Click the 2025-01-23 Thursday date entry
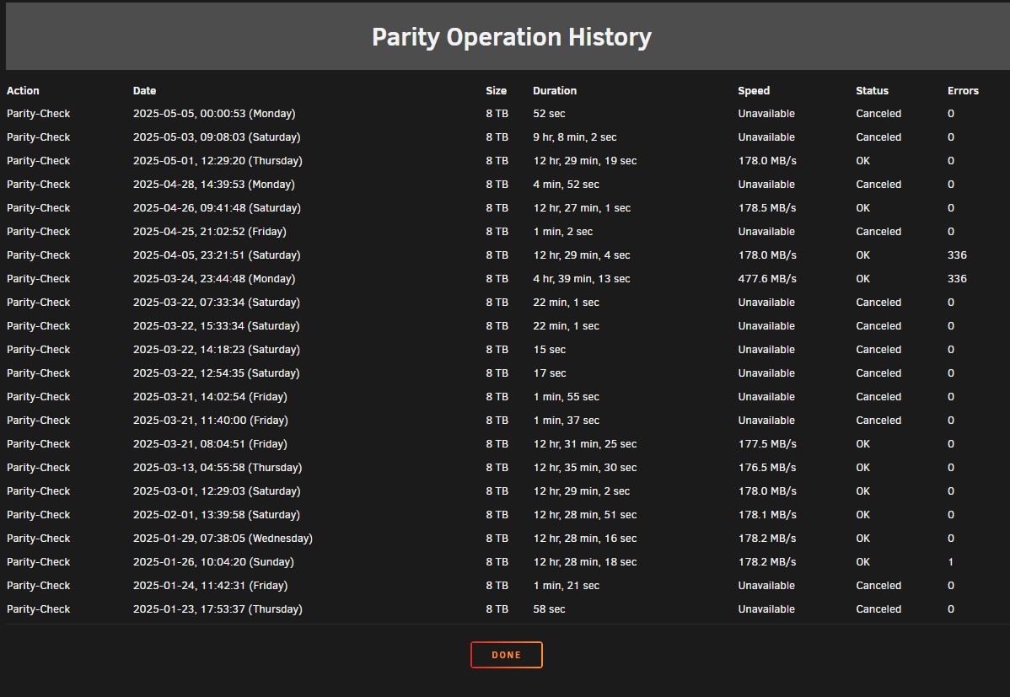The image size is (1010, 697). coord(217,609)
